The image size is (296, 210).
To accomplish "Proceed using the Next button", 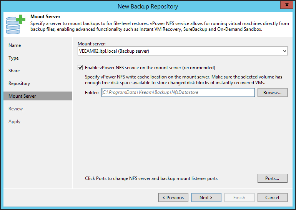I will 206,197.
